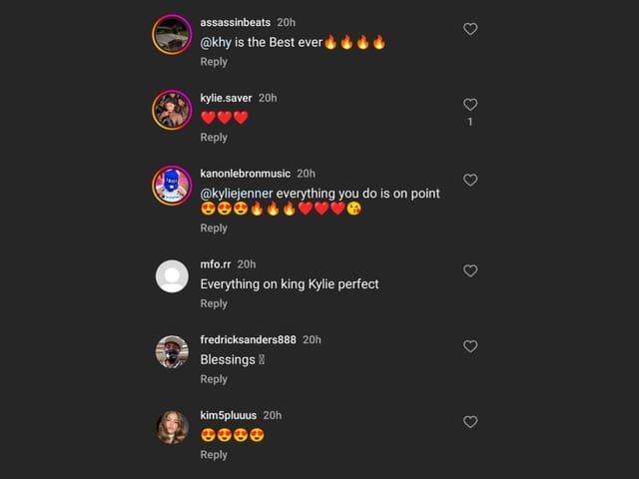This screenshot has width=639, height=479.
Task: Reply to mfo.rr's comment
Action: tap(214, 304)
